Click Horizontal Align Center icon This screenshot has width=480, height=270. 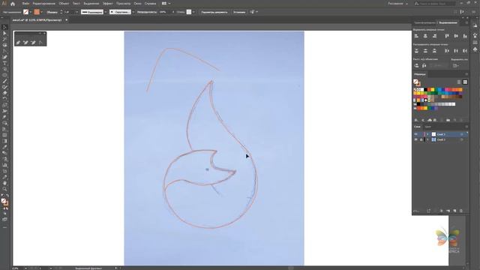pyautogui.click(x=425, y=36)
